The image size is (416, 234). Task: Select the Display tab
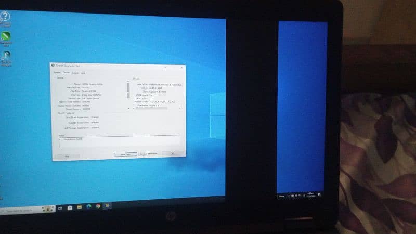tap(66, 73)
